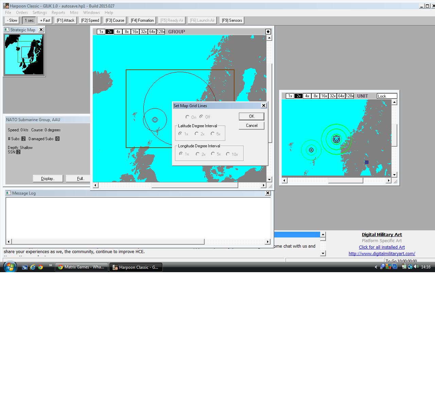
Task: Click the volume icon in system tray
Action: tap(416, 267)
